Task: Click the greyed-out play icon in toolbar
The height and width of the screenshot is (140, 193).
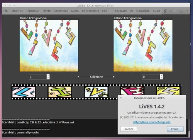Action: tap(176, 11)
